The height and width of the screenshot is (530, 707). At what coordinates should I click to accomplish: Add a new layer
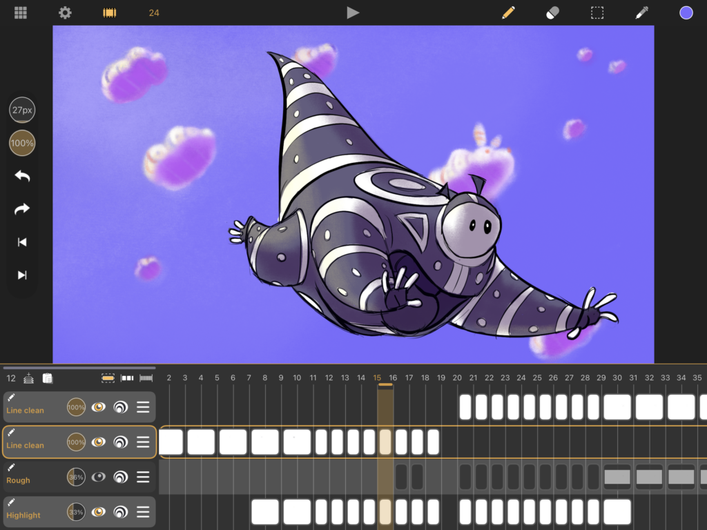point(28,378)
